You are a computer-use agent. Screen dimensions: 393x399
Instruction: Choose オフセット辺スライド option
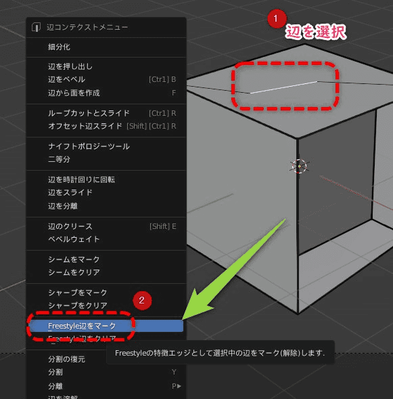pos(106,126)
